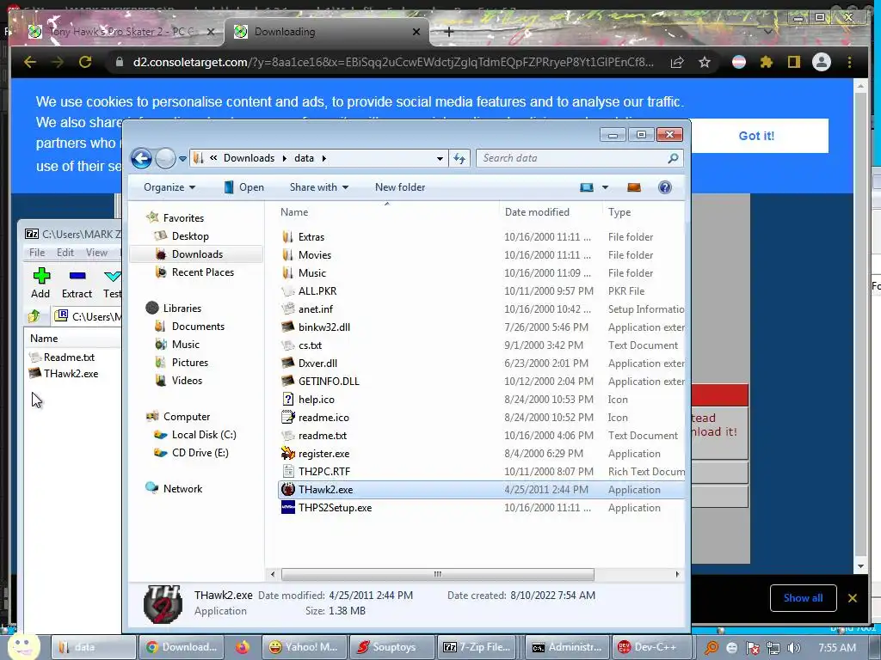Select CD Drive (E:) in navigation pane
This screenshot has width=881, height=660.
[200, 453]
